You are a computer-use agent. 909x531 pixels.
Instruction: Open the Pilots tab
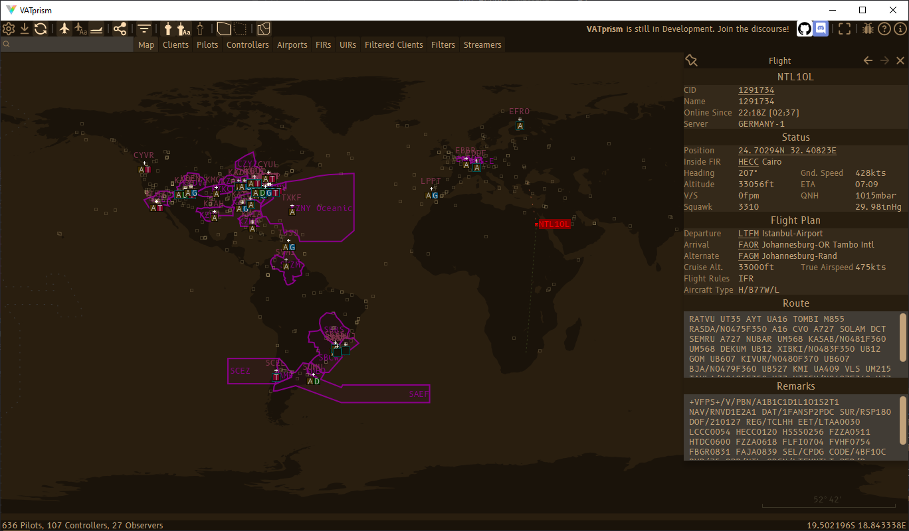207,44
